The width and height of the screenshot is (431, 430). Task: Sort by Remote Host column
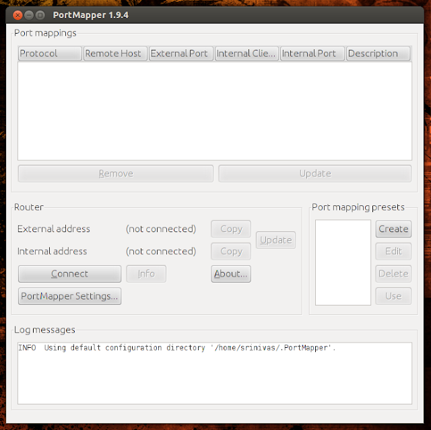[x=115, y=53]
